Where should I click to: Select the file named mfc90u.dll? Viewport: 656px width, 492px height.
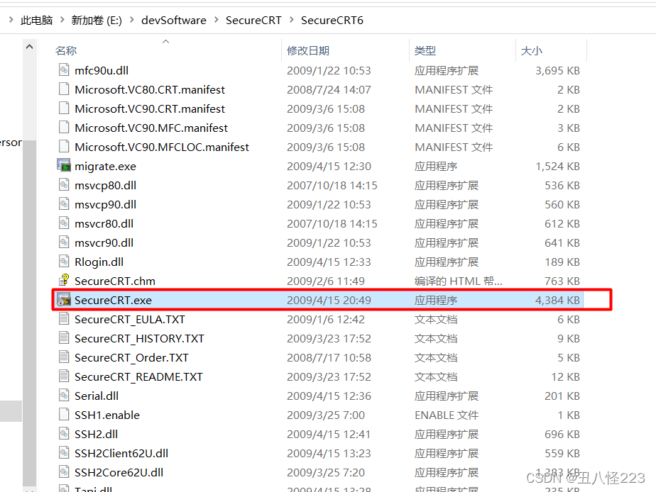102,70
